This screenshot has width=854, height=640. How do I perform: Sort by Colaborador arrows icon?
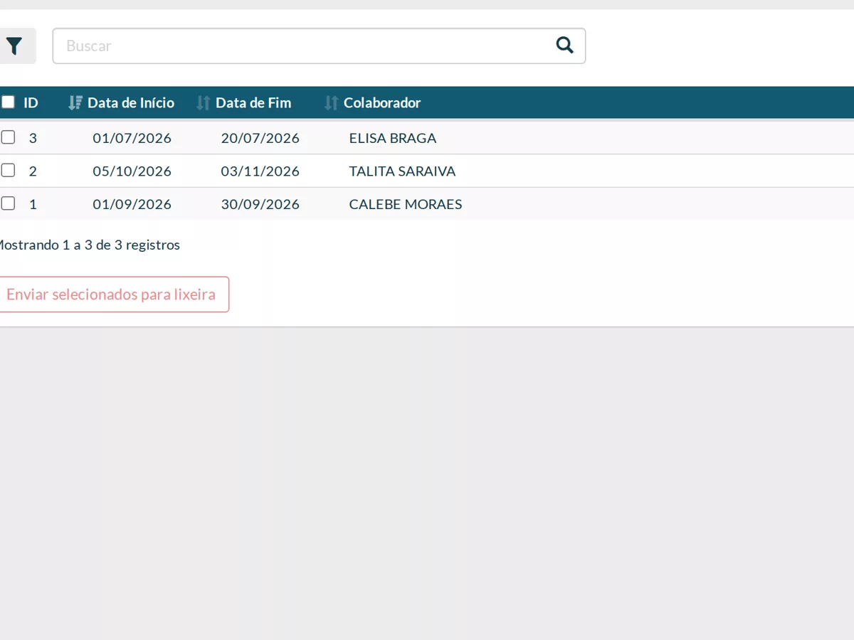[x=331, y=103]
